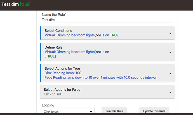This screenshot has height=115, width=193.
Task: Edit the rule name field 'Test dim'
Action: (107, 20)
